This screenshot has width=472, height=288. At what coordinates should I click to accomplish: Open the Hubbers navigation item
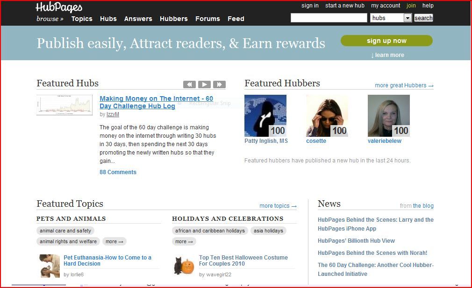click(174, 19)
